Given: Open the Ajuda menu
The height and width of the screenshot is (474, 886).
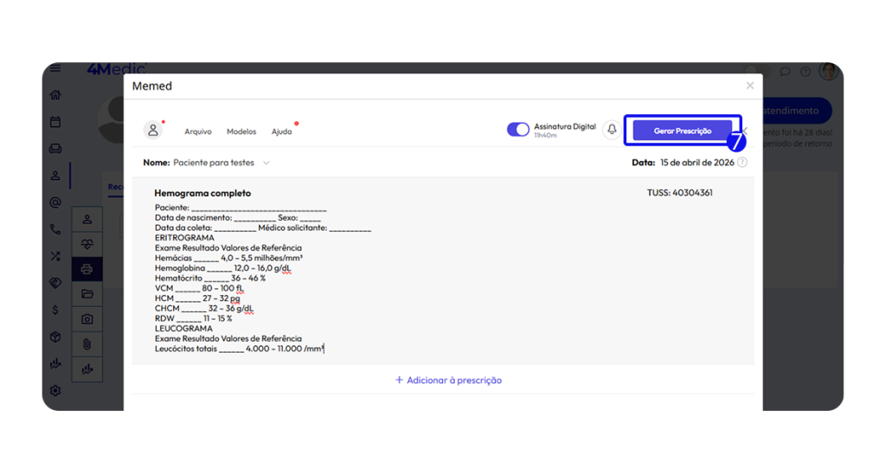Looking at the screenshot, I should (281, 131).
